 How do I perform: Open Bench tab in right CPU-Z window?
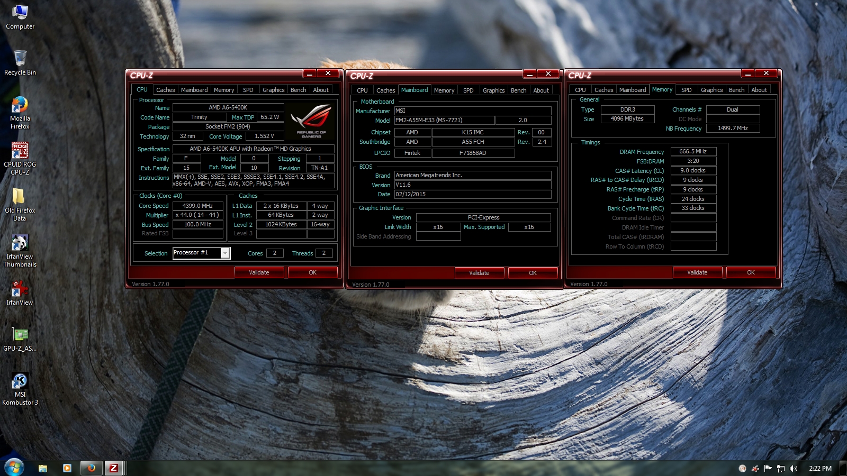coord(736,90)
